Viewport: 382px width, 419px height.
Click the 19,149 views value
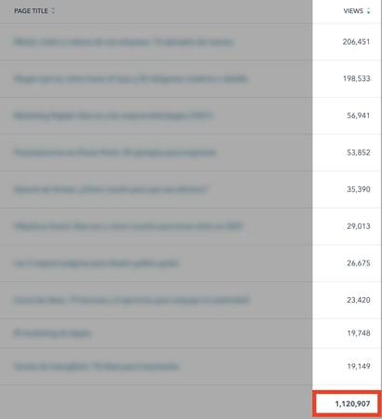pos(359,367)
